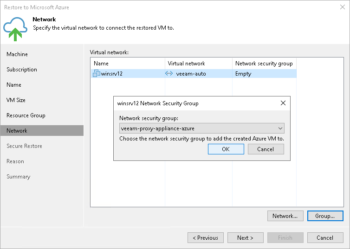Click the winsrv12 VM icon
This screenshot has width=350, height=249.
(x=97, y=73)
